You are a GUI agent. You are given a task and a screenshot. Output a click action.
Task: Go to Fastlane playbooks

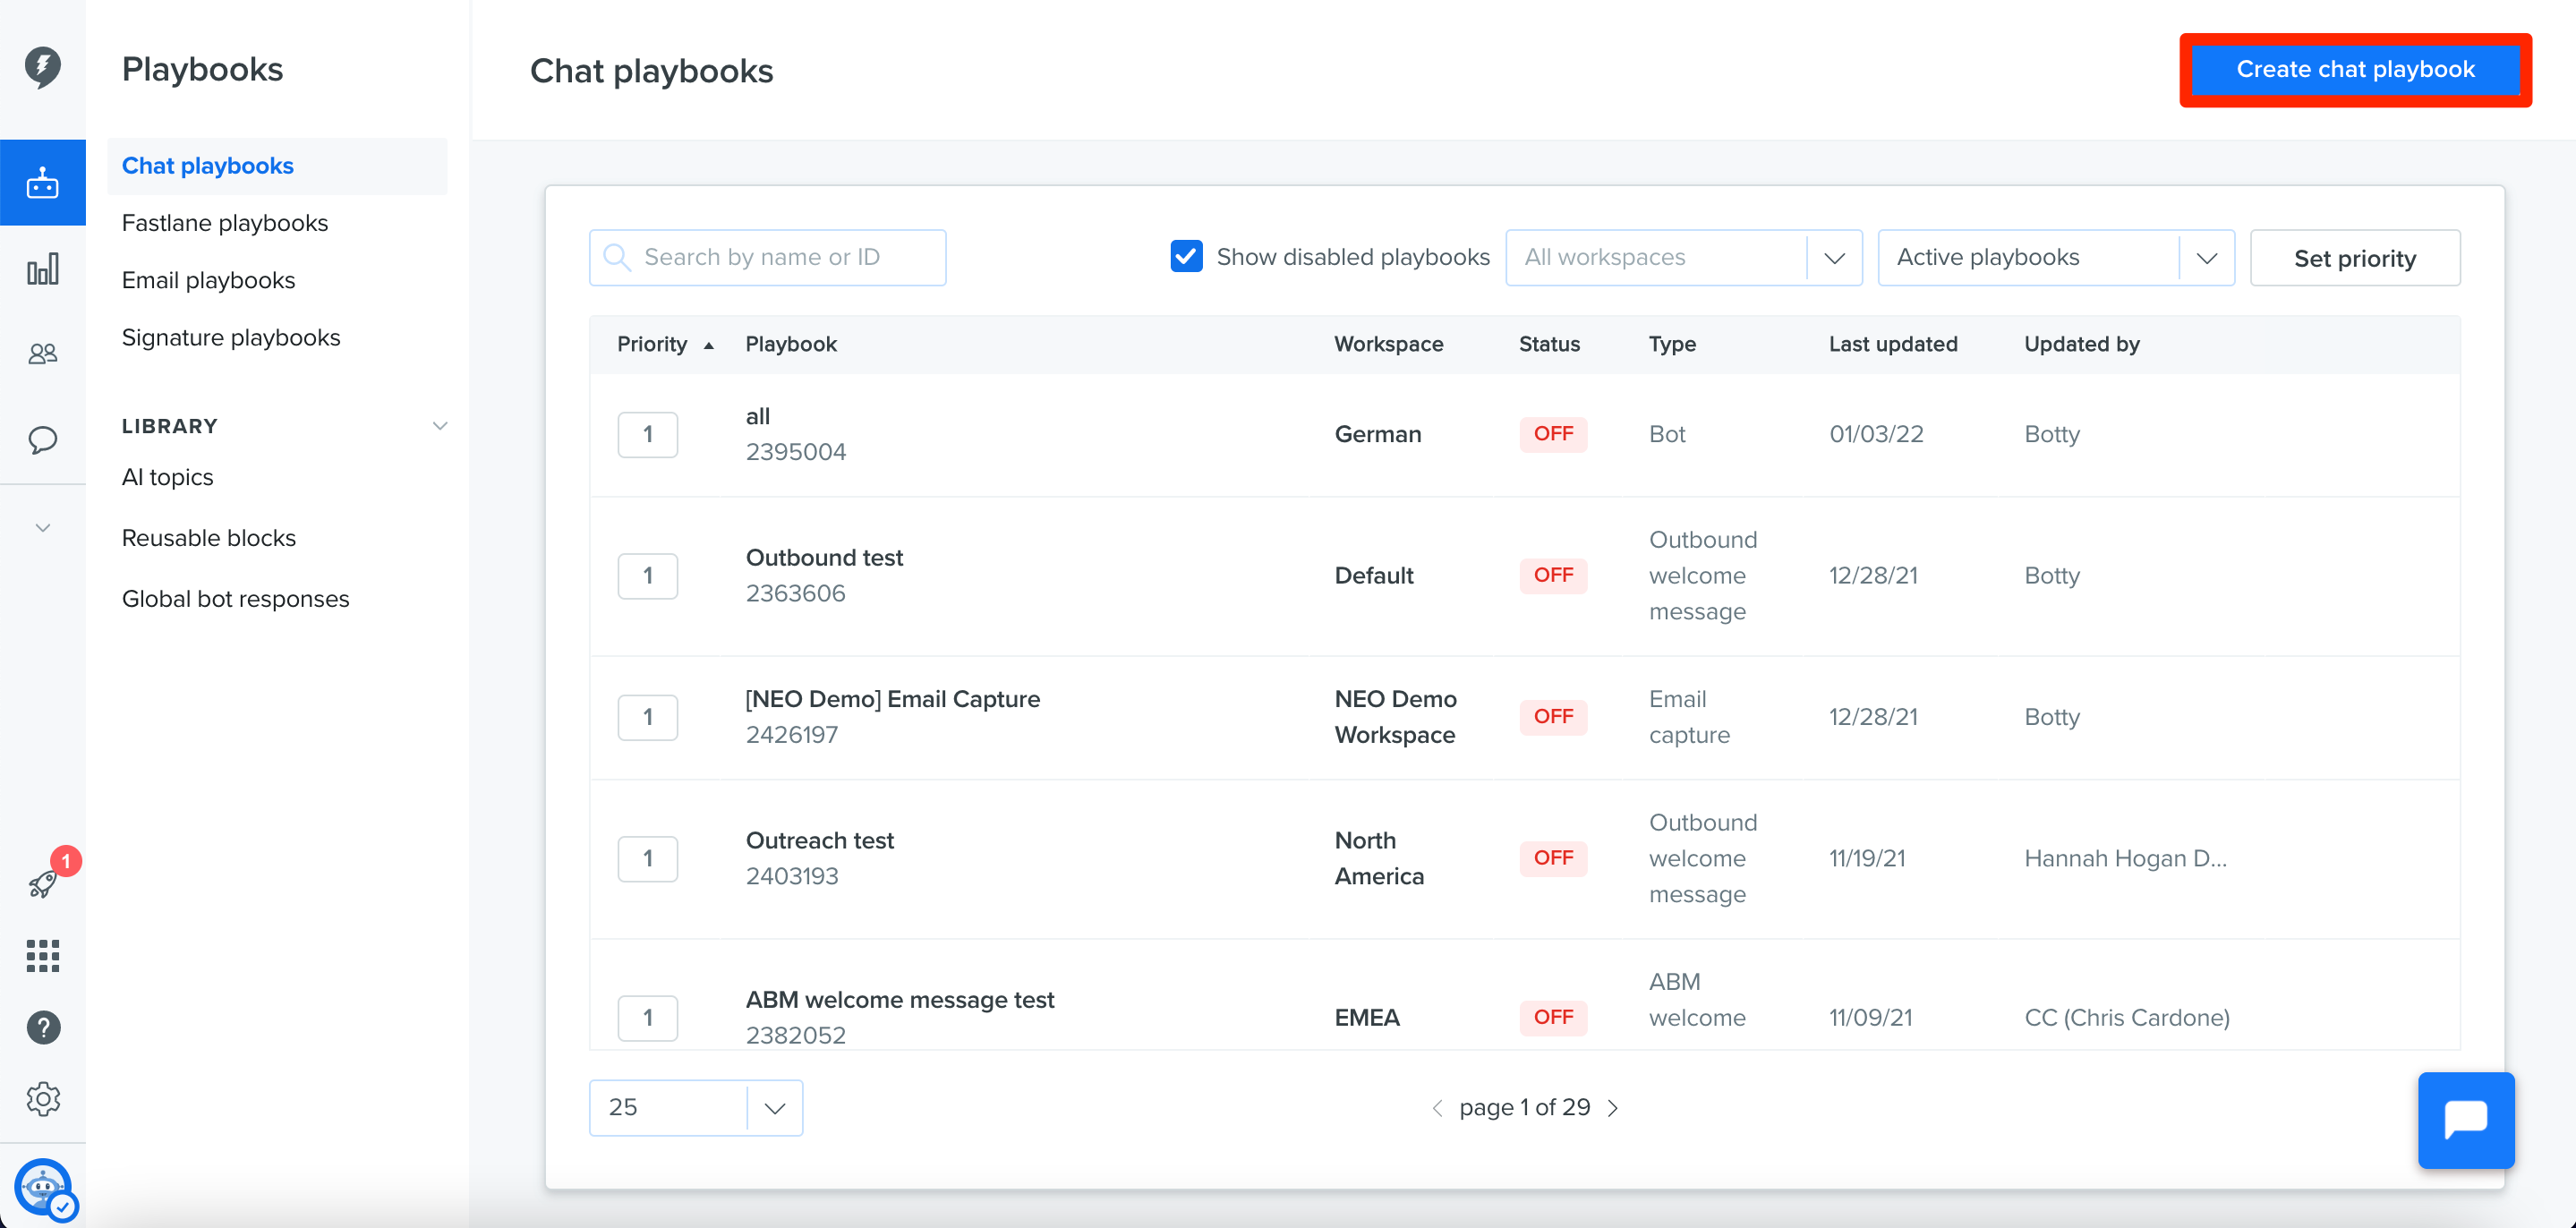pyautogui.click(x=225, y=223)
